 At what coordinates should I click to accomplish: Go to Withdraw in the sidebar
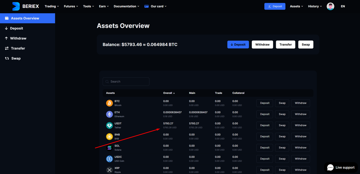(18, 38)
